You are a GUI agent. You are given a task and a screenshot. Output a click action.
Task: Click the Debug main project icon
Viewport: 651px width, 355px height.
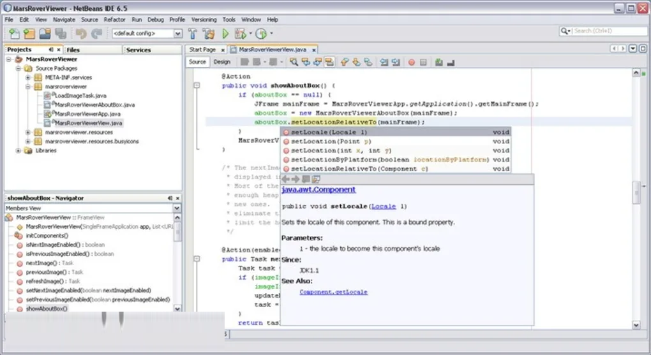[x=241, y=34]
